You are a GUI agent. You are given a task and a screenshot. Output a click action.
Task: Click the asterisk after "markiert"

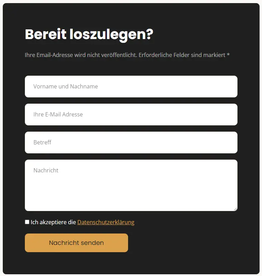point(228,54)
